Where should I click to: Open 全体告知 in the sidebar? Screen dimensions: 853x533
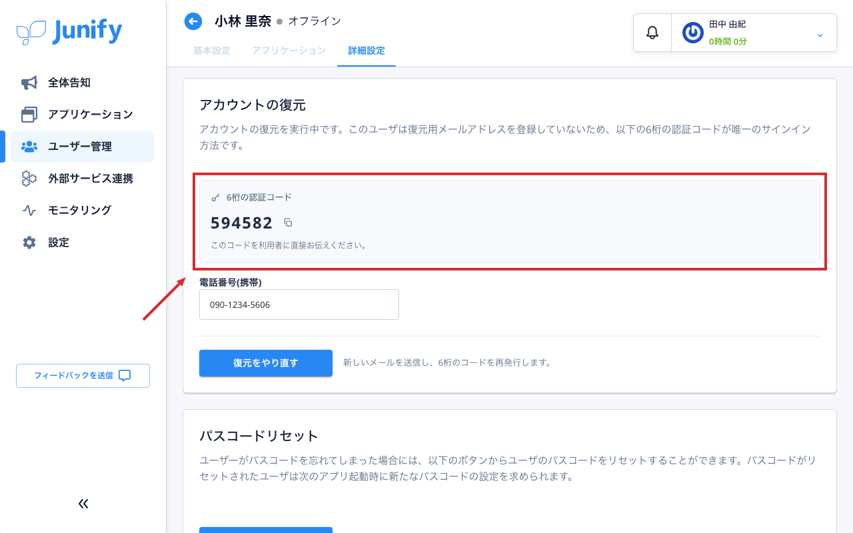[83, 83]
